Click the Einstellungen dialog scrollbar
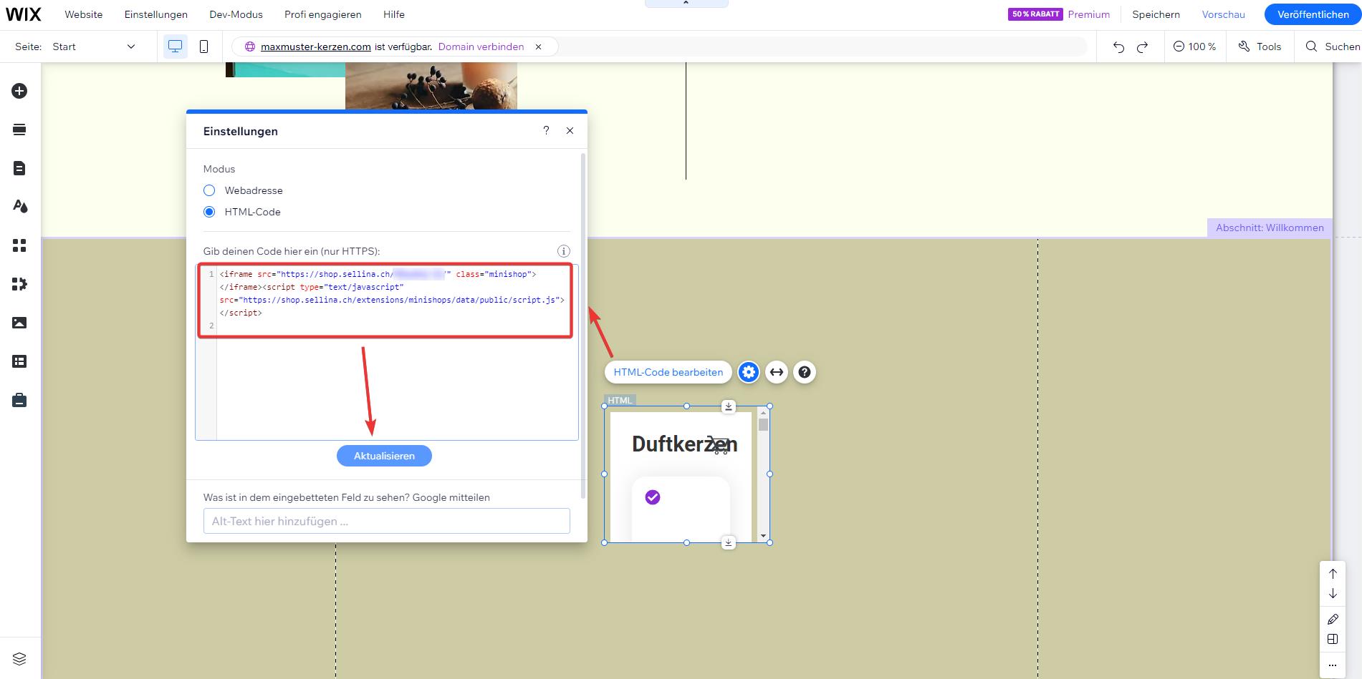Screen dimensions: 1362x679 tap(583, 326)
